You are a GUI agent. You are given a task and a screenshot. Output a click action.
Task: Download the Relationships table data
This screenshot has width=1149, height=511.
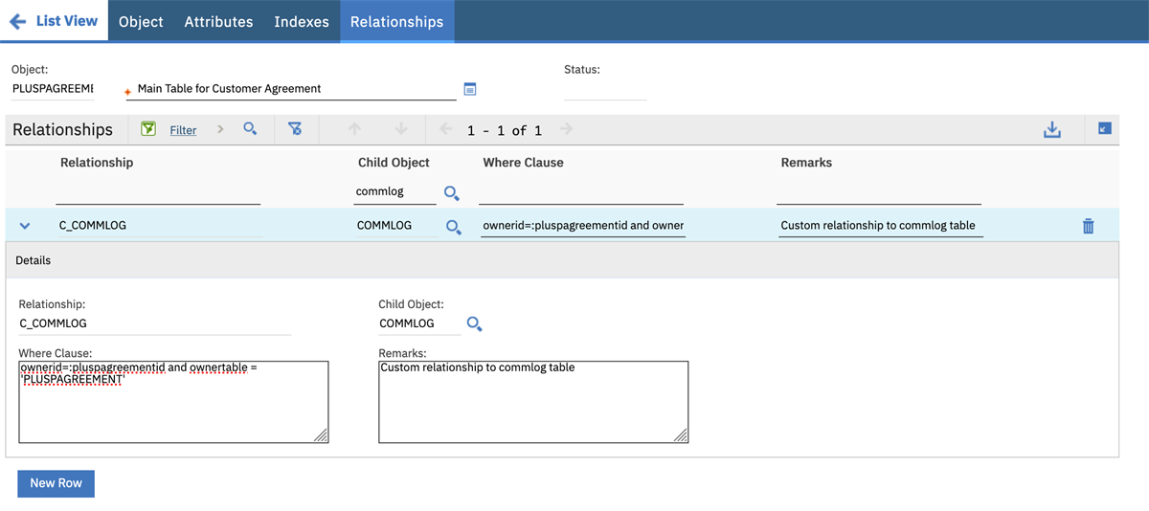coord(1052,129)
